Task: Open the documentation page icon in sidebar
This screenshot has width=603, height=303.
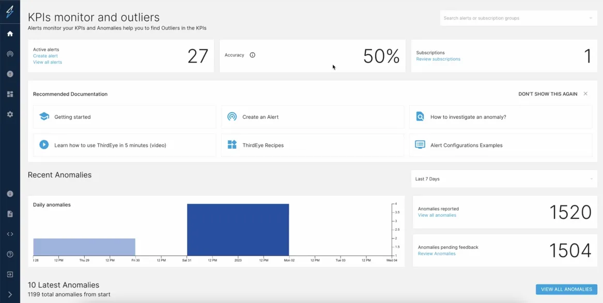Action: pyautogui.click(x=10, y=214)
